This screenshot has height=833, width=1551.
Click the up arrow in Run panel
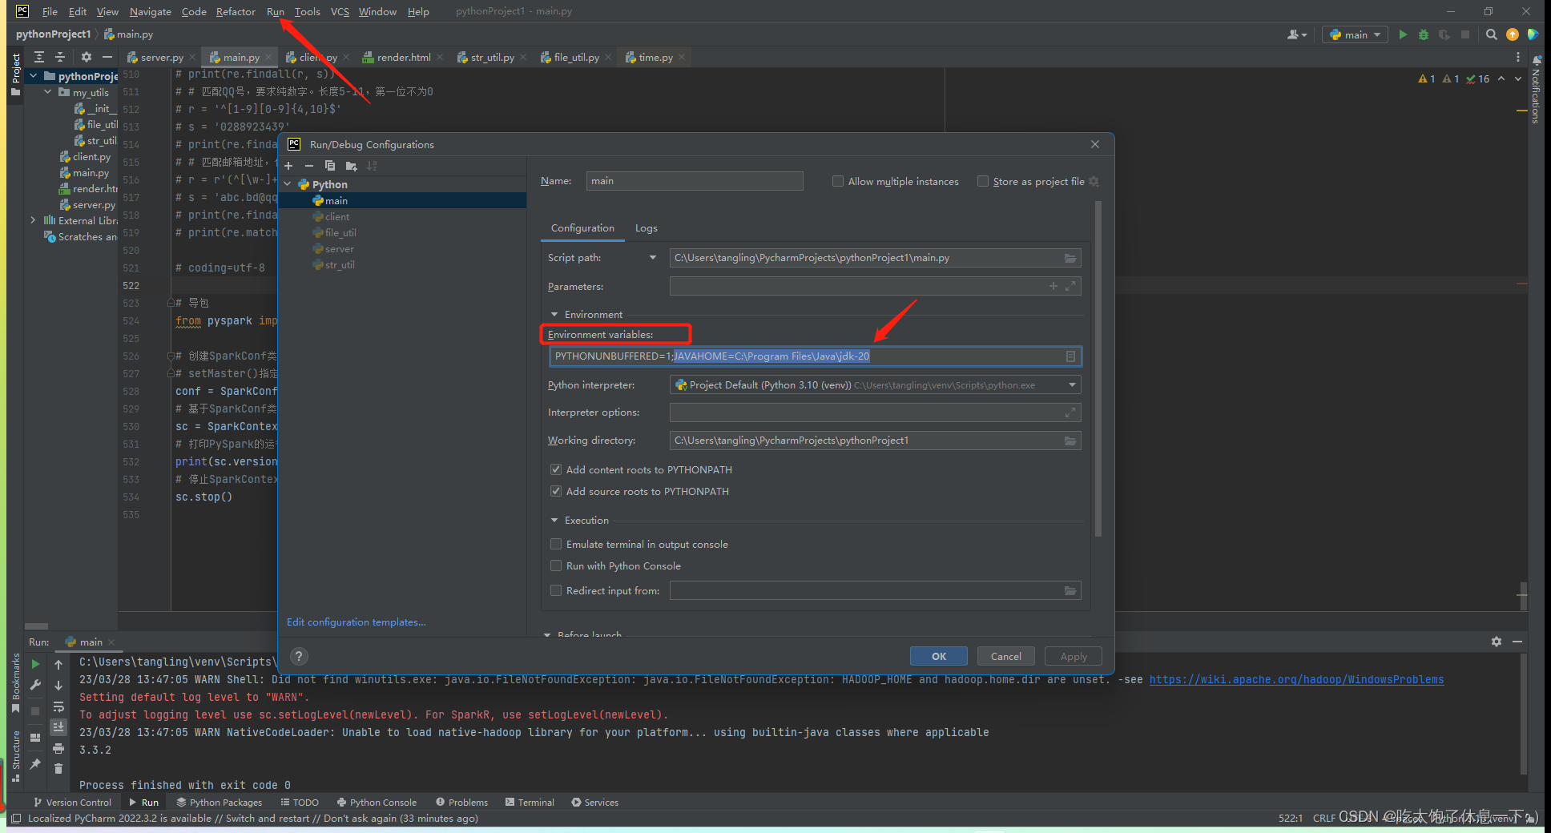58,664
